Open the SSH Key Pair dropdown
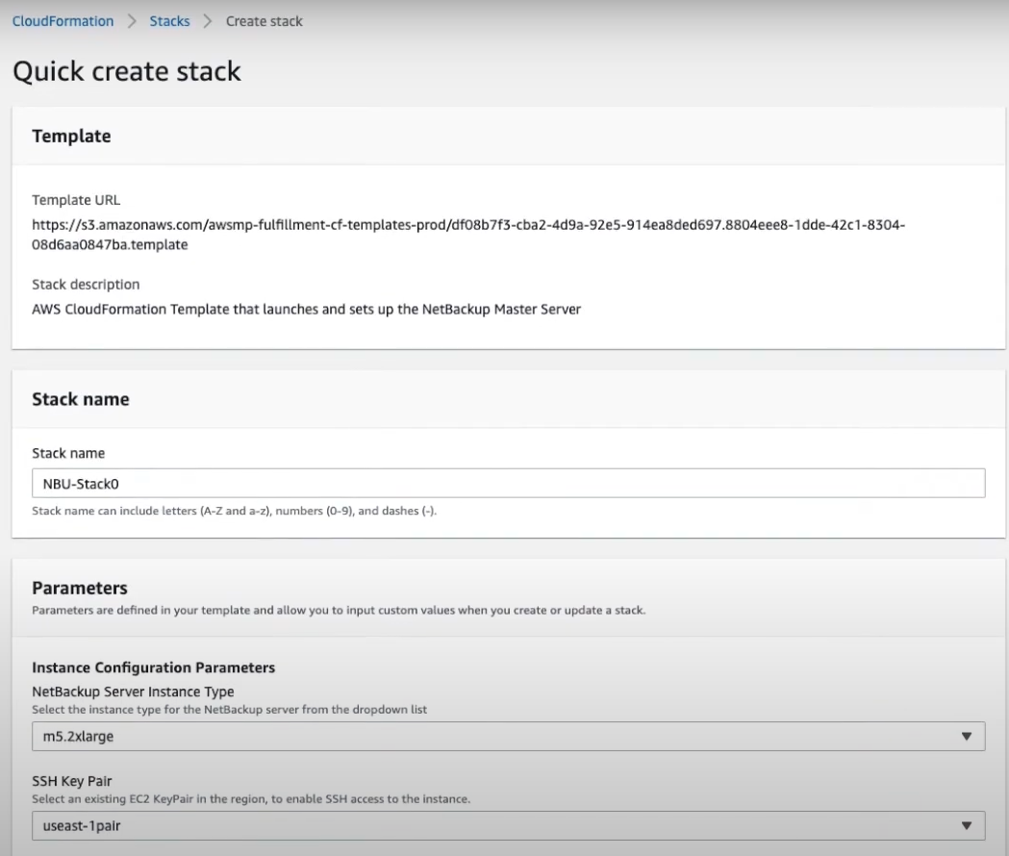The image size is (1009, 856). click(x=509, y=826)
